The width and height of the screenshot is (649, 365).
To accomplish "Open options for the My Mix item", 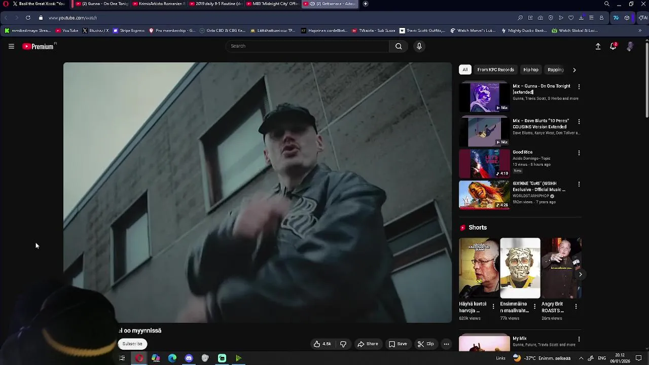I will click(x=579, y=339).
